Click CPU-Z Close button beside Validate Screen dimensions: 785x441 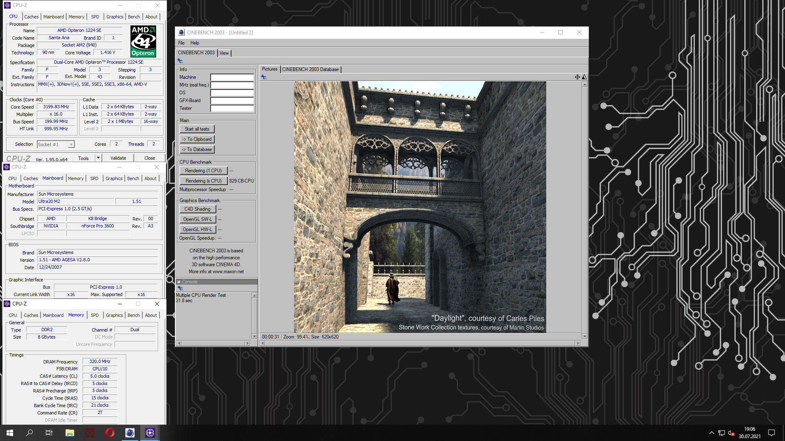150,158
